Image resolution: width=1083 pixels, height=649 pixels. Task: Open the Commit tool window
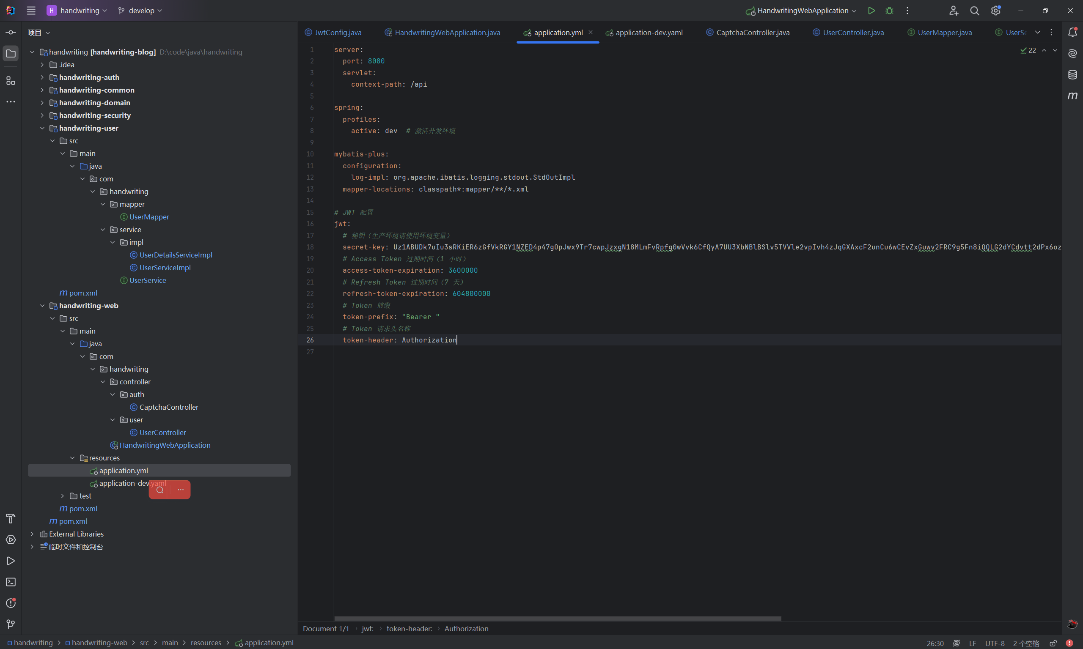tap(11, 33)
